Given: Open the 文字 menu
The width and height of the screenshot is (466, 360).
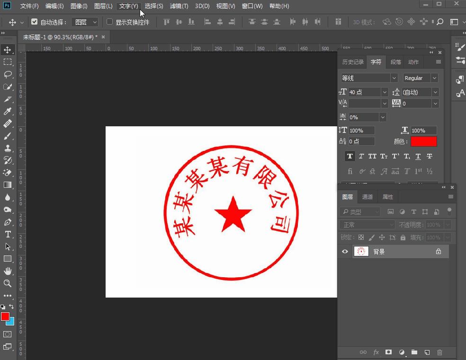Looking at the screenshot, I should point(128,6).
